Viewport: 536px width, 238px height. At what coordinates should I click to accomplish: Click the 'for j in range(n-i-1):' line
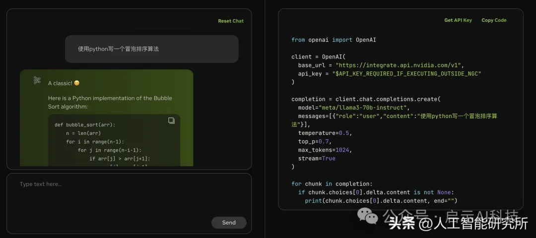[109, 150]
